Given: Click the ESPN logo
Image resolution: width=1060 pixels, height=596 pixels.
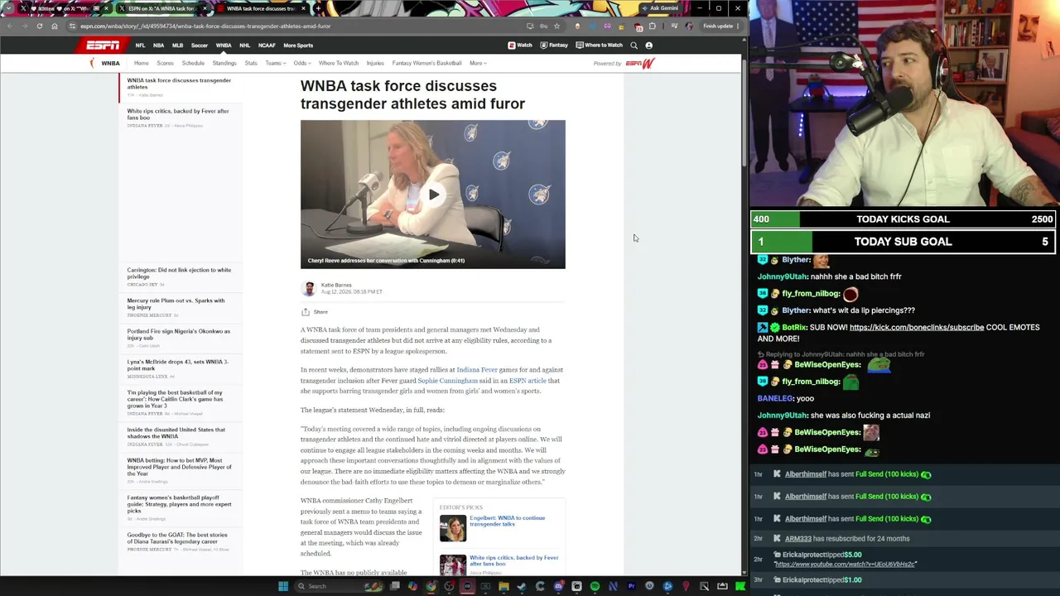Looking at the screenshot, I should click(103, 46).
